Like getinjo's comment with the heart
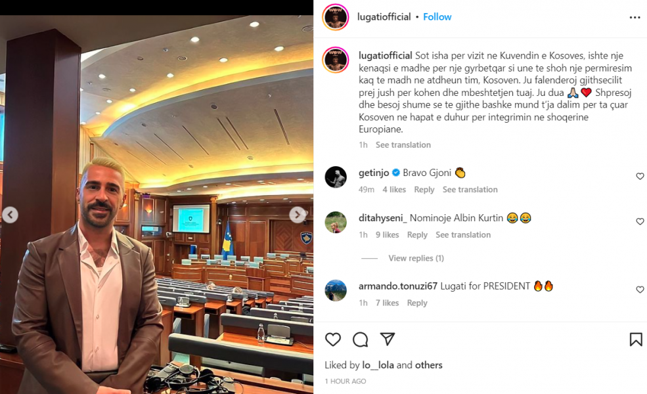 pos(640,176)
